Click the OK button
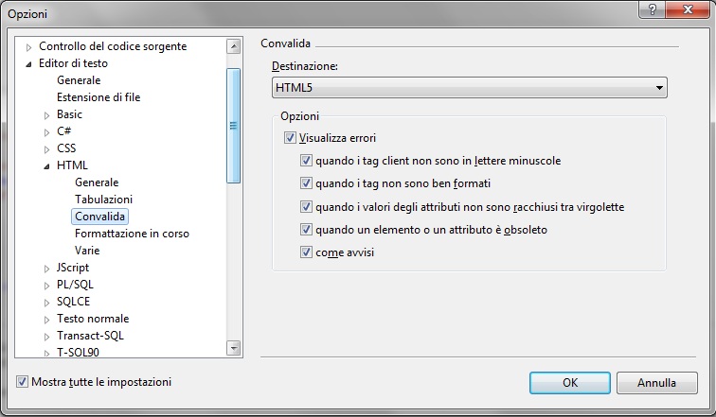716x417 pixels. point(570,383)
